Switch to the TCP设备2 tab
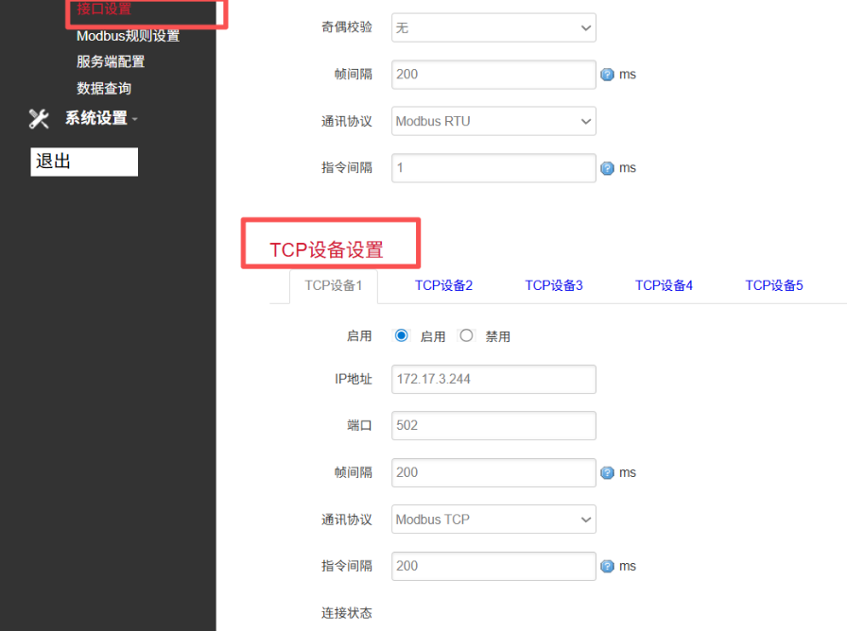 click(x=444, y=284)
